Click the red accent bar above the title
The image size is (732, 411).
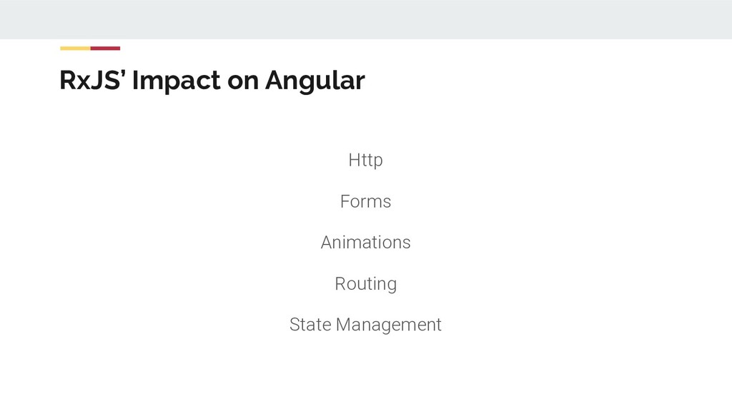(x=105, y=49)
